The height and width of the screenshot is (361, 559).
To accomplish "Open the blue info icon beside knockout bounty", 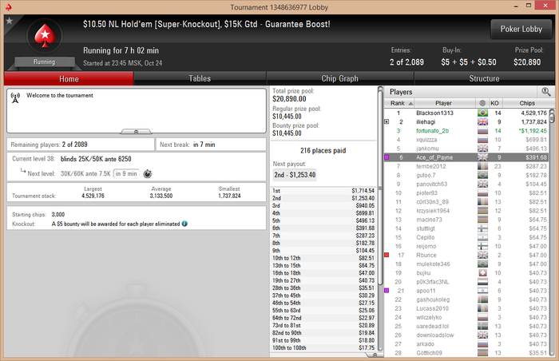I will pyautogui.click(x=184, y=224).
